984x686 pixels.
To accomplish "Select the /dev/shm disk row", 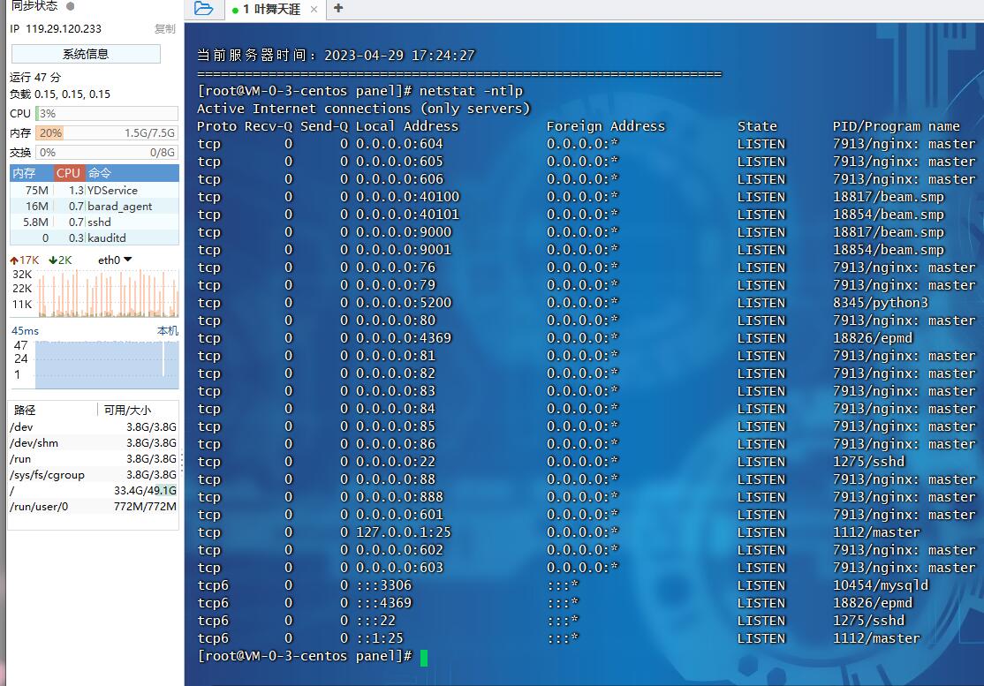I will tap(94, 442).
